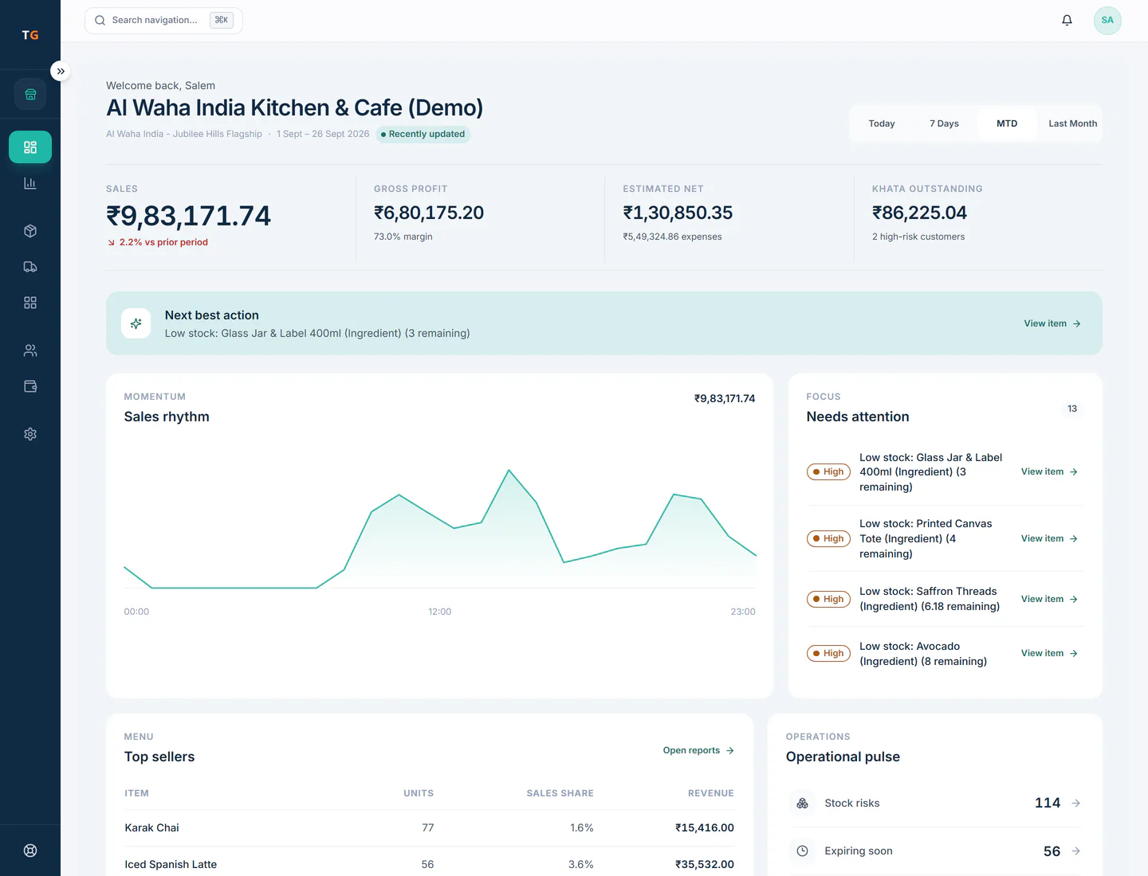The image size is (1148, 876).
Task: Click the 2.2% vs prior period indicator
Action: pos(158,242)
